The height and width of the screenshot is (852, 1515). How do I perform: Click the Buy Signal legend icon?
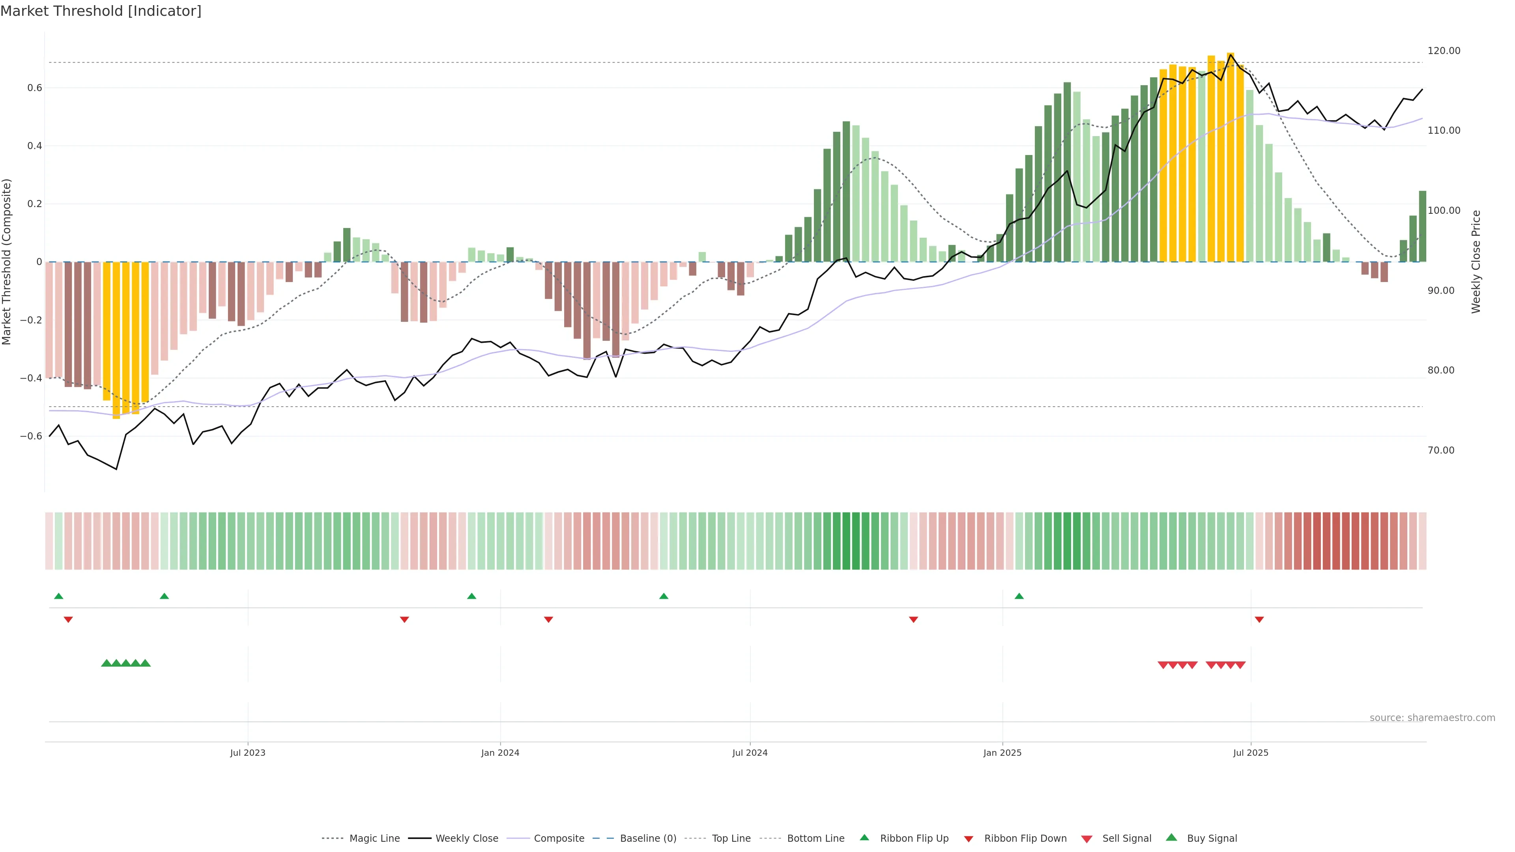click(x=1171, y=838)
